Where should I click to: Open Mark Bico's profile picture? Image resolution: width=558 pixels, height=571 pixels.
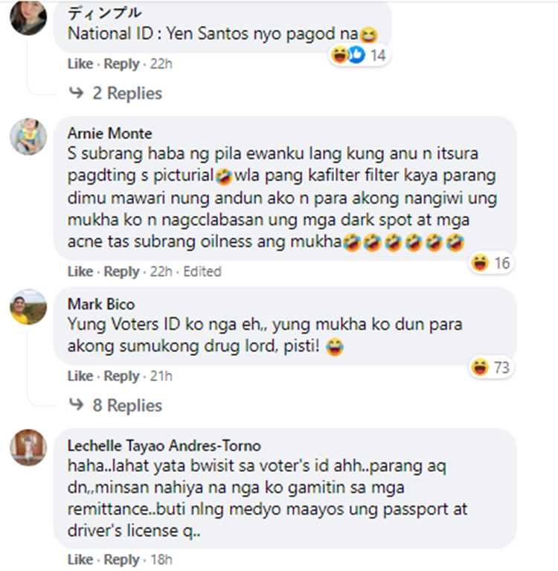[28, 307]
